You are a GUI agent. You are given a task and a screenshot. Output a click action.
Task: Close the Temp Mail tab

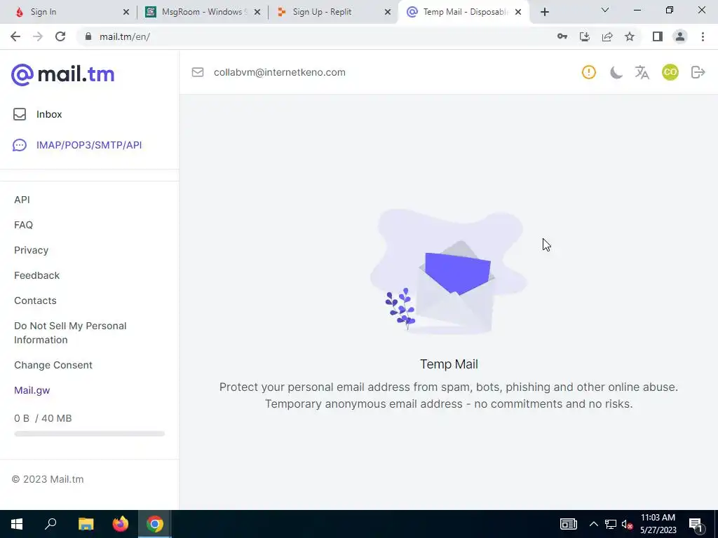518,13
